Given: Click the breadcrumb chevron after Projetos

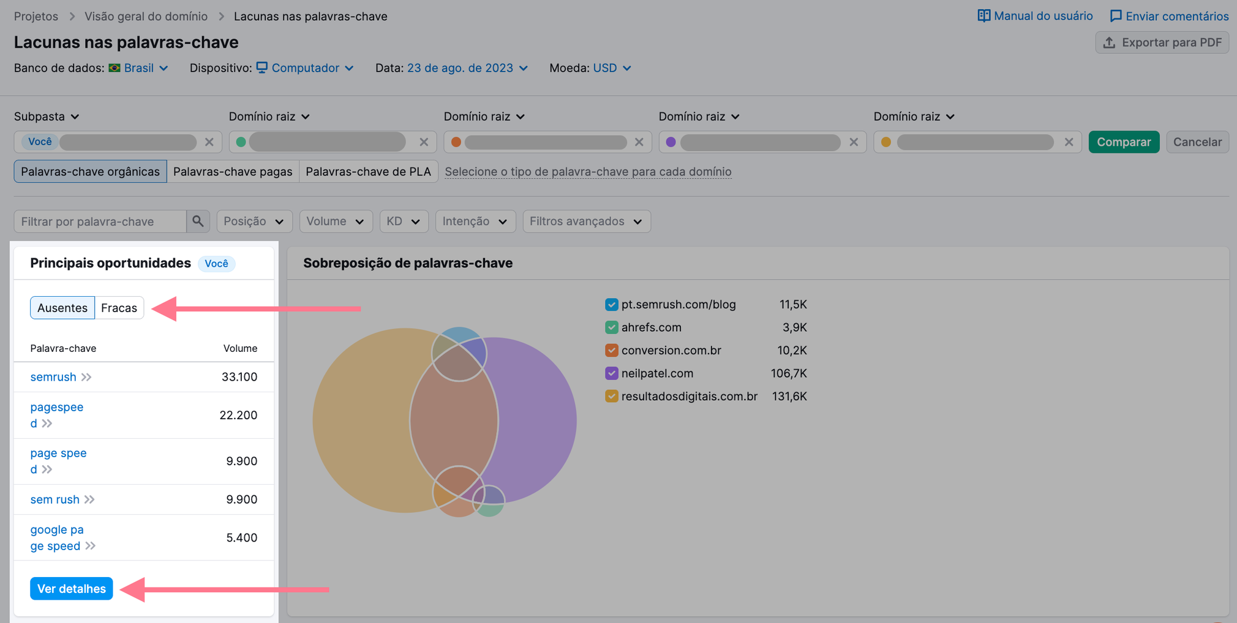Looking at the screenshot, I should (72, 17).
